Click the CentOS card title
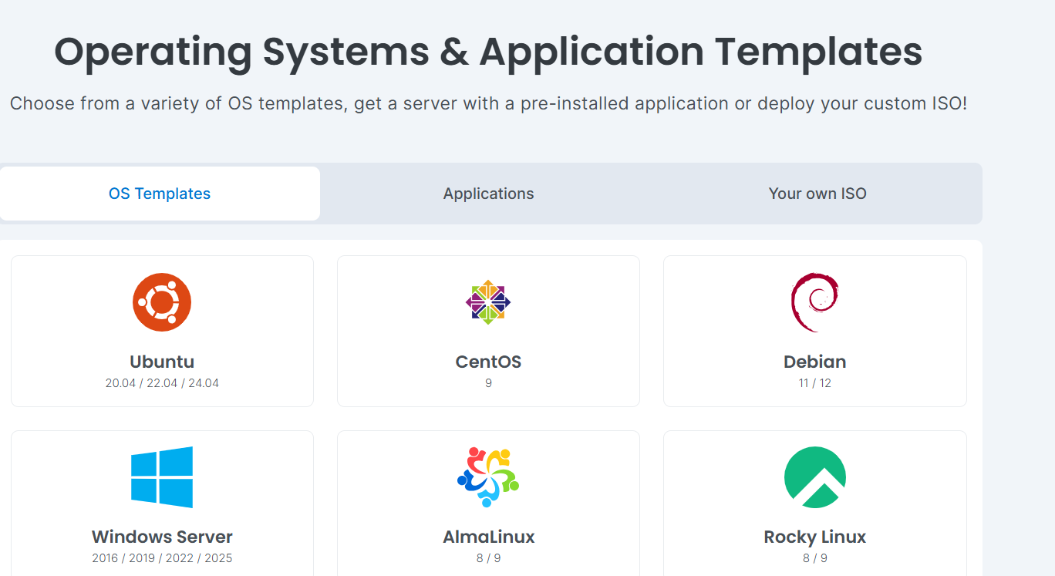 (x=488, y=362)
